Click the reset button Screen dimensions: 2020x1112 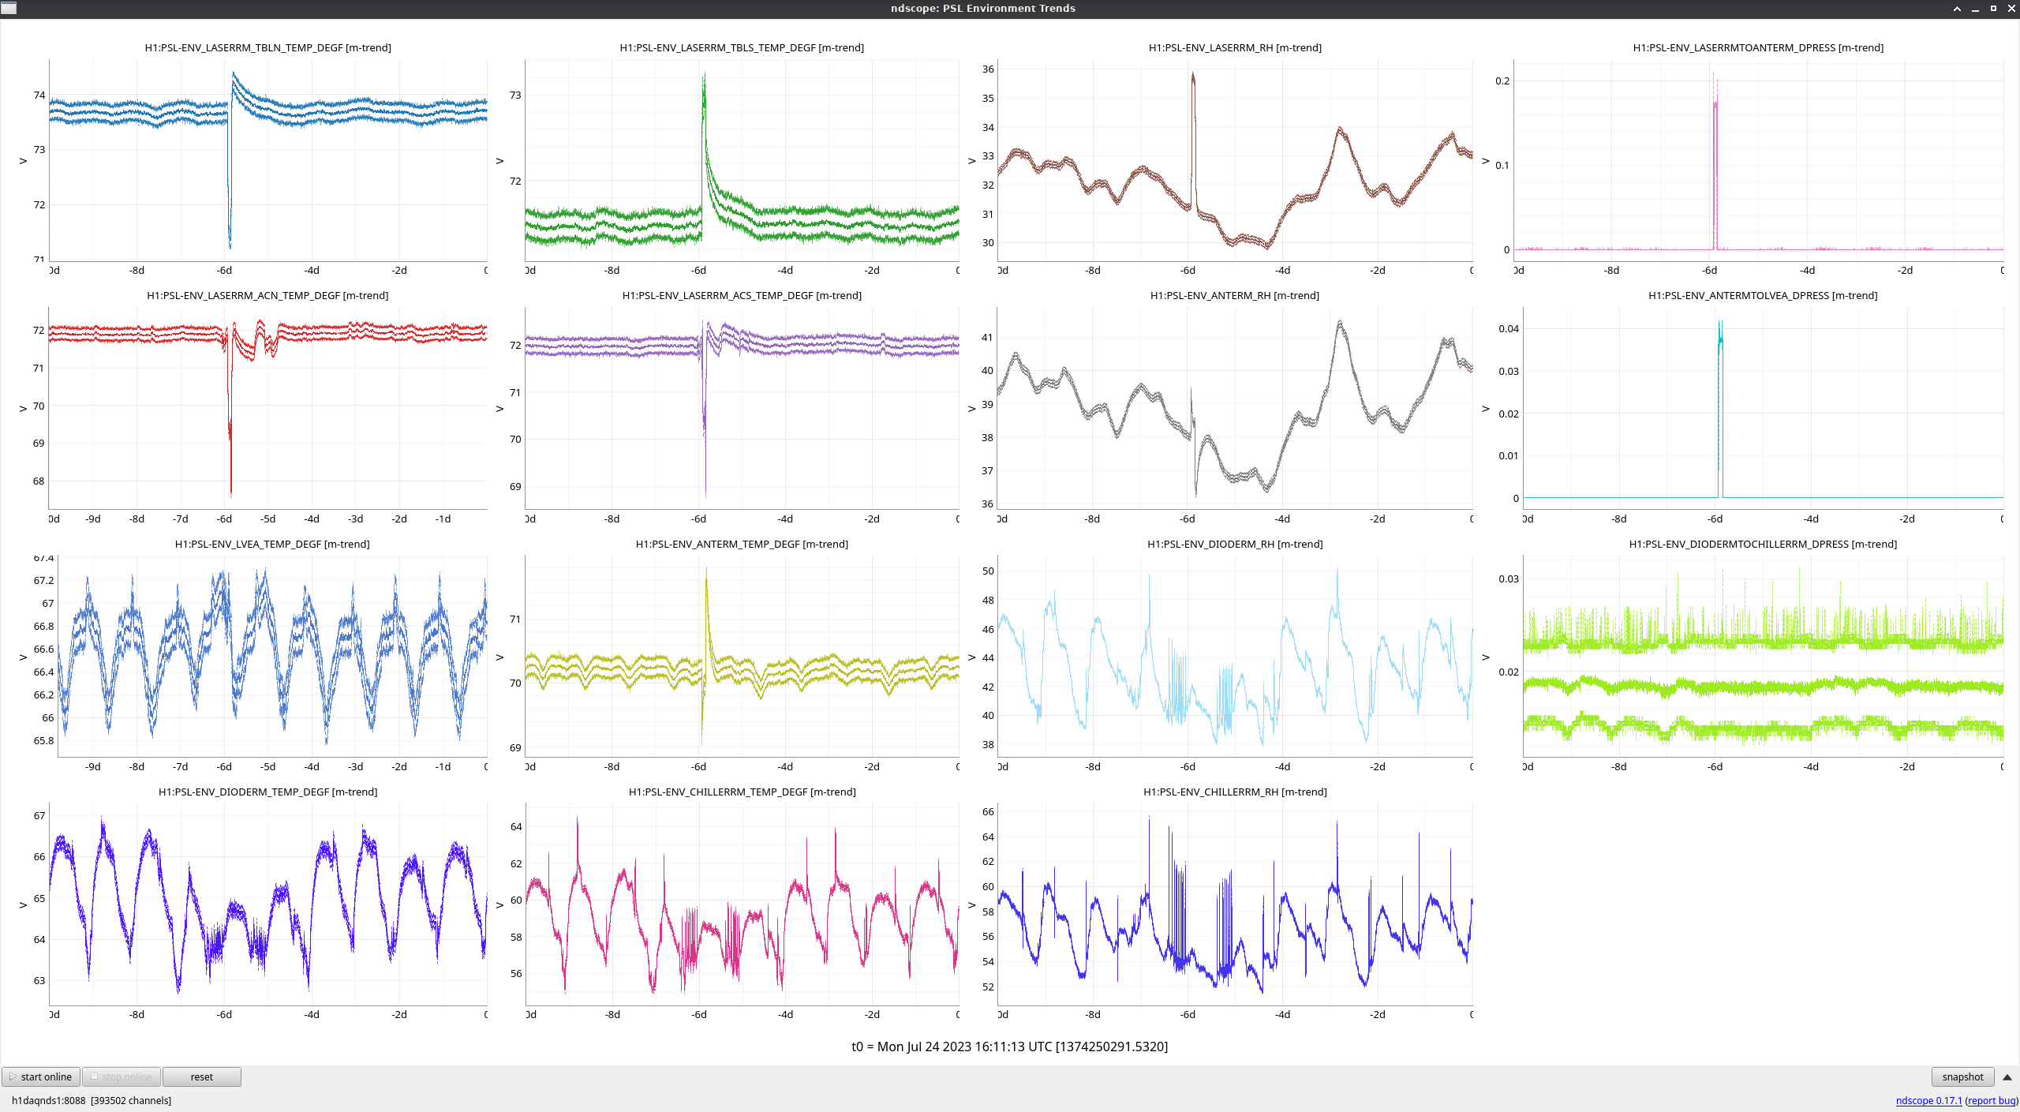[x=201, y=1076]
